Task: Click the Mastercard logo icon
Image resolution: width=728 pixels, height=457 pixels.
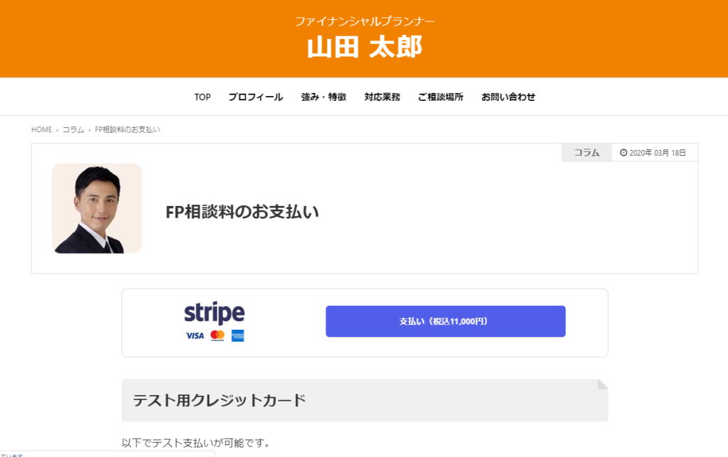Action: click(218, 335)
